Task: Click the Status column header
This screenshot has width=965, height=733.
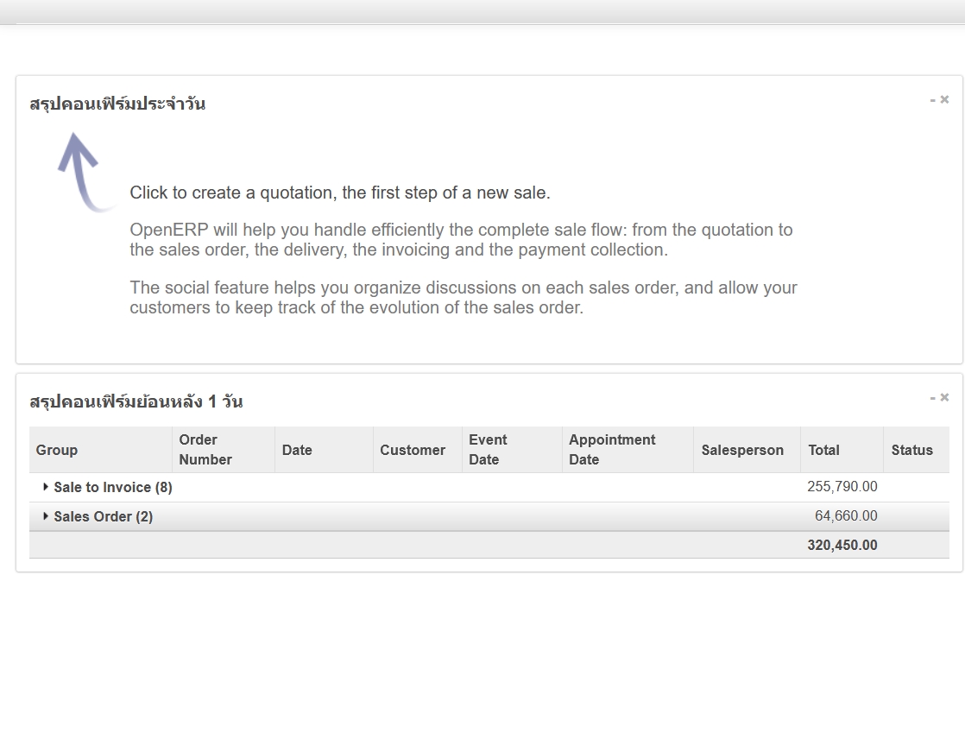Action: click(x=911, y=450)
